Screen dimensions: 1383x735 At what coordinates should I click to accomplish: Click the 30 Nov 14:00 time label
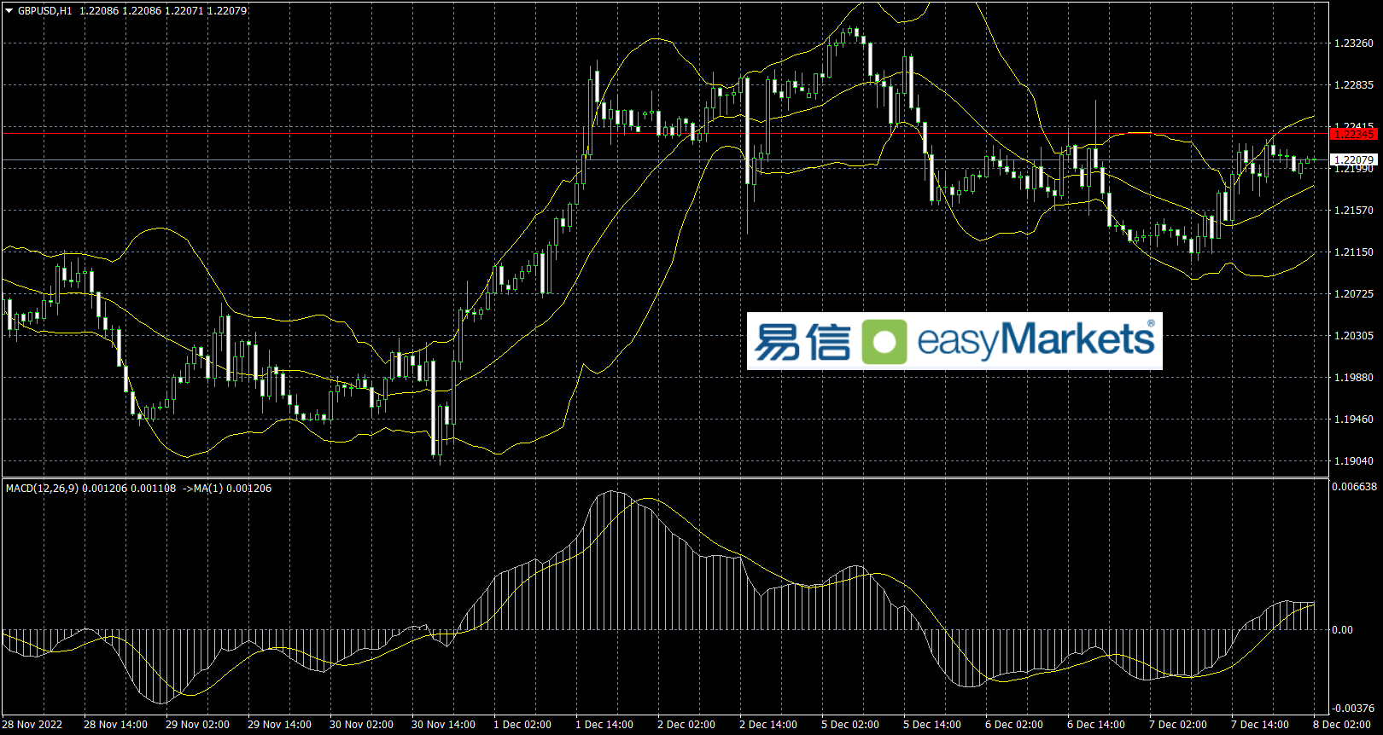click(x=443, y=725)
